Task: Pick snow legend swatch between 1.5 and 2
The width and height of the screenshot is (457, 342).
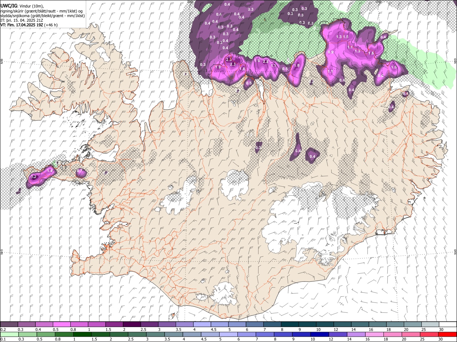Action: (114, 325)
